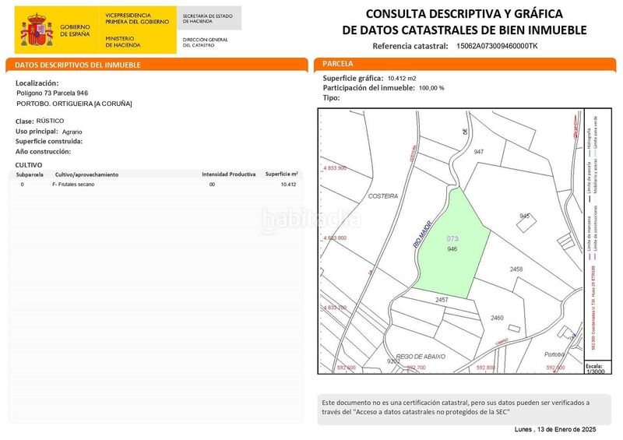Click the 'CONSULTA DESCRIPTIVA Y GRÁFICA' title
This screenshot has width=623, height=440.
pos(464,14)
